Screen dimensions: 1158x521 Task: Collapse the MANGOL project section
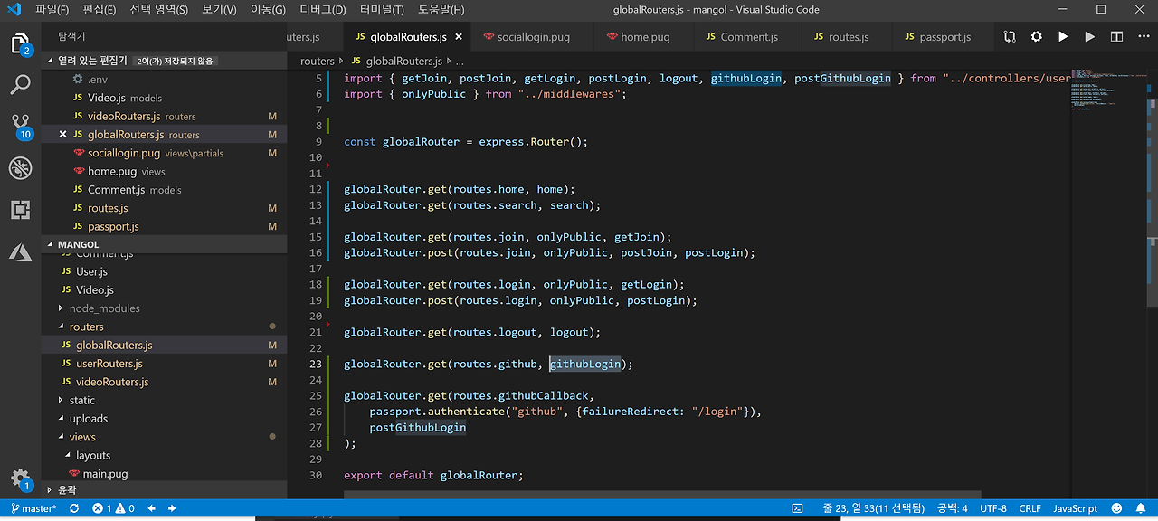click(78, 244)
